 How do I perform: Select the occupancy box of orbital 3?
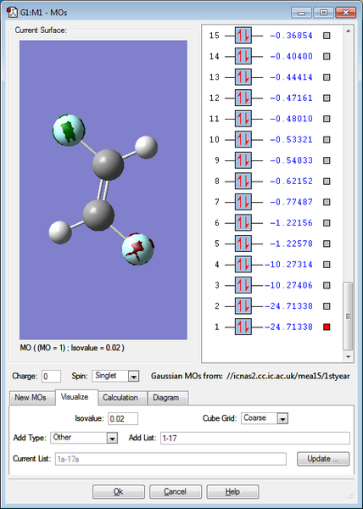click(243, 285)
